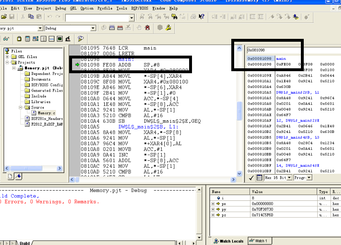Click the lightning cloud toolbar icon

(81, 39)
